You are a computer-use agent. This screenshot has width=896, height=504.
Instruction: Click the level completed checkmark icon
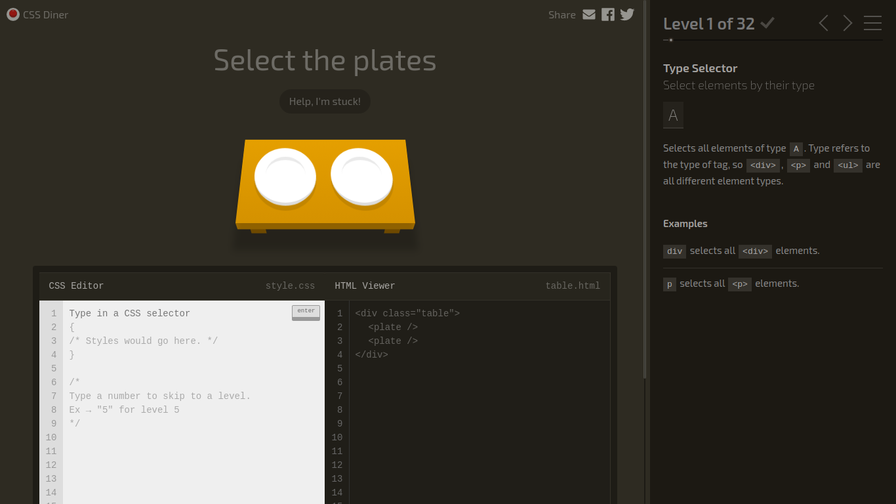click(x=767, y=23)
